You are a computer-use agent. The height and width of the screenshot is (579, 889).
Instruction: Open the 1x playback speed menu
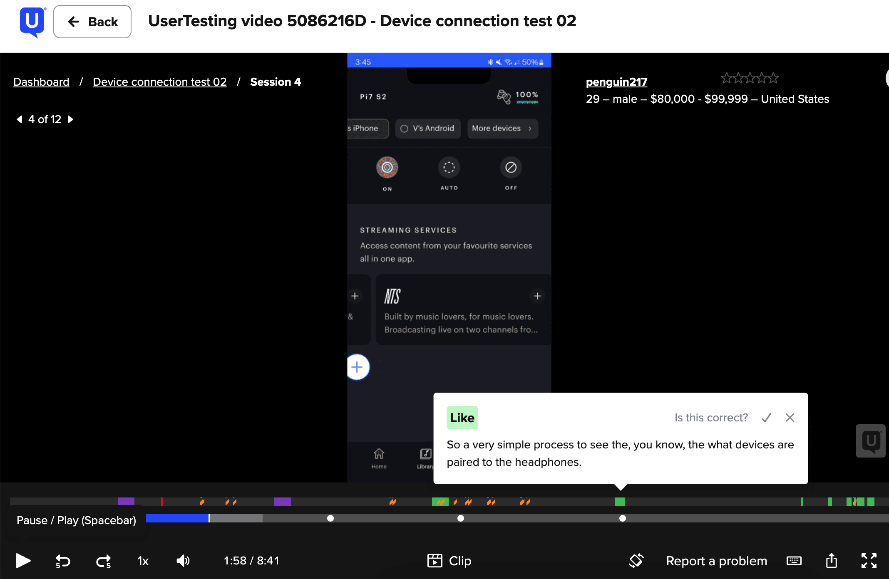[x=143, y=561]
